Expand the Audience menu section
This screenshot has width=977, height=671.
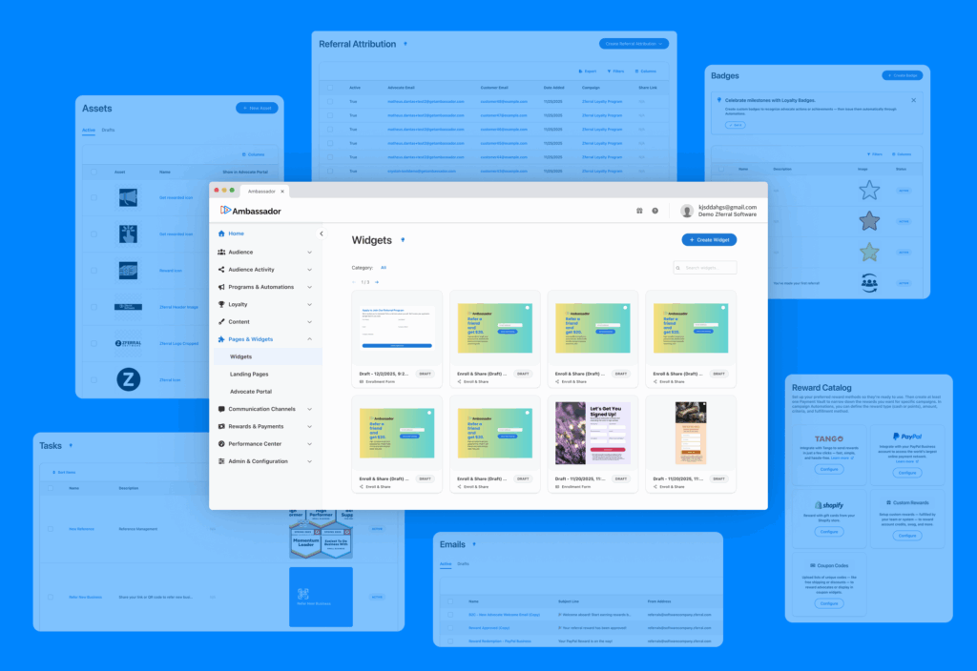click(310, 253)
